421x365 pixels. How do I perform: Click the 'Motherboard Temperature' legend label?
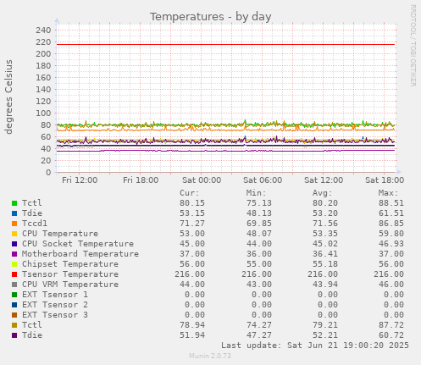click(80, 254)
